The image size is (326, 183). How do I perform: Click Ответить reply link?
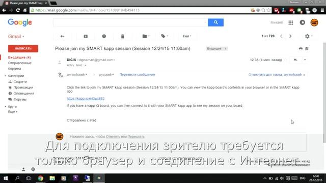point(113,137)
